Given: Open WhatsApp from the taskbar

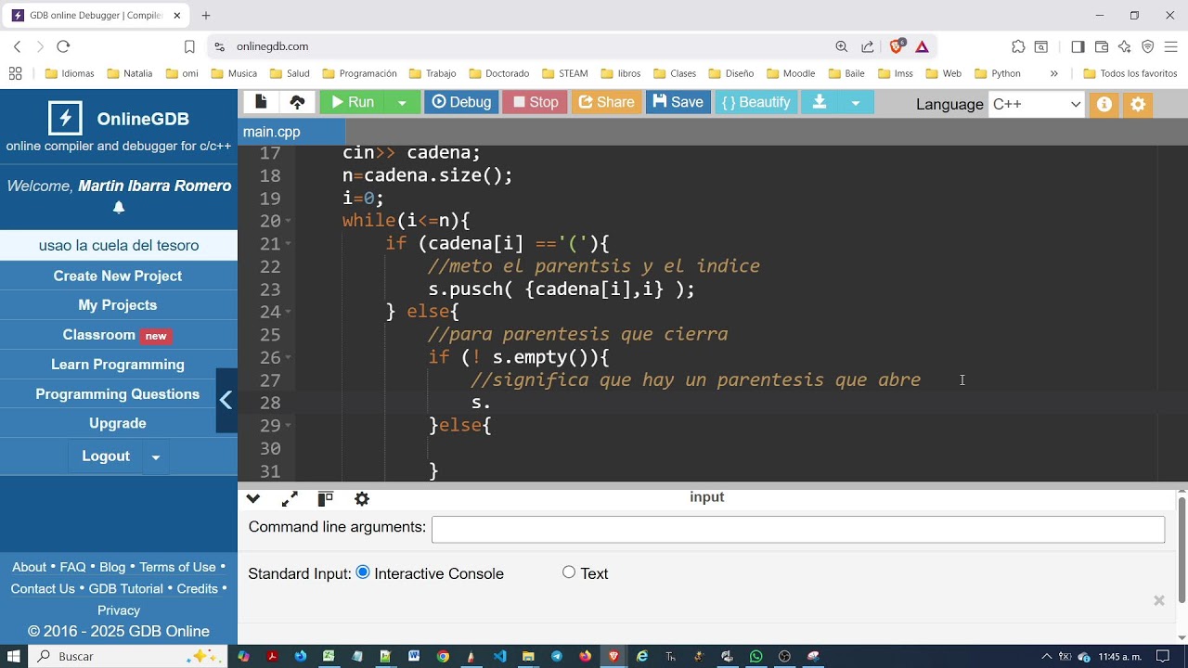Looking at the screenshot, I should pos(756,656).
